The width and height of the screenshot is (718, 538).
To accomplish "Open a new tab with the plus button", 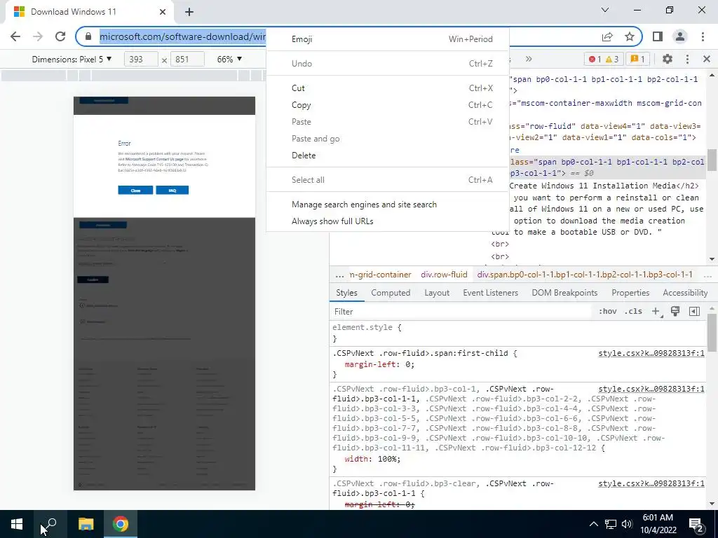I will point(189,12).
